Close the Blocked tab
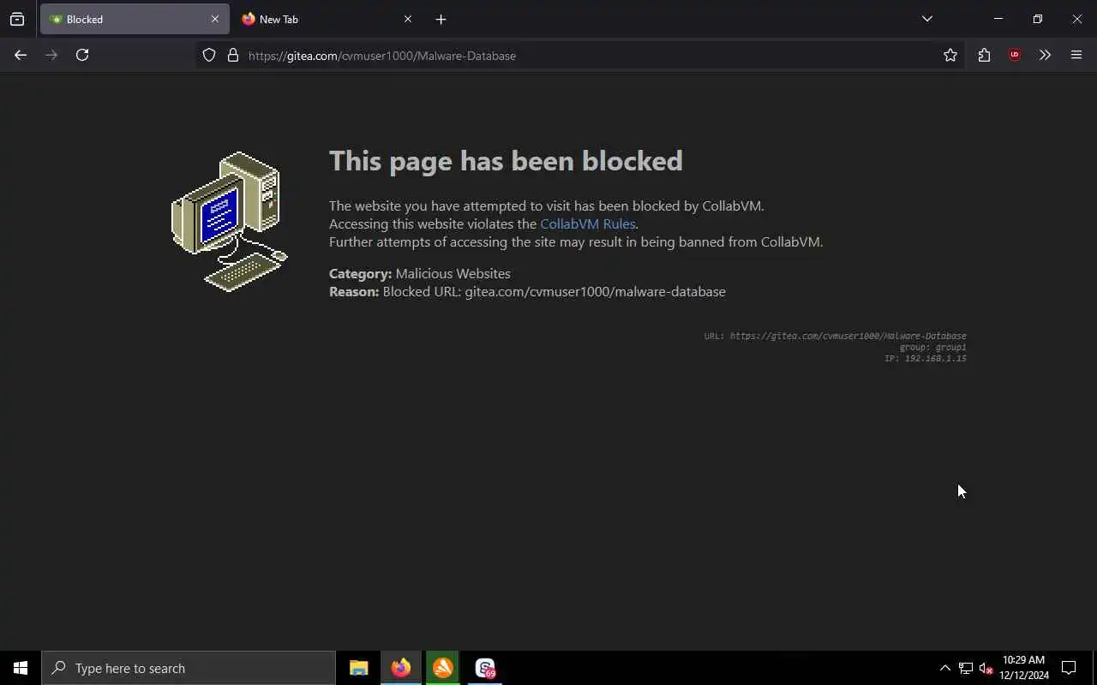 pos(214,19)
